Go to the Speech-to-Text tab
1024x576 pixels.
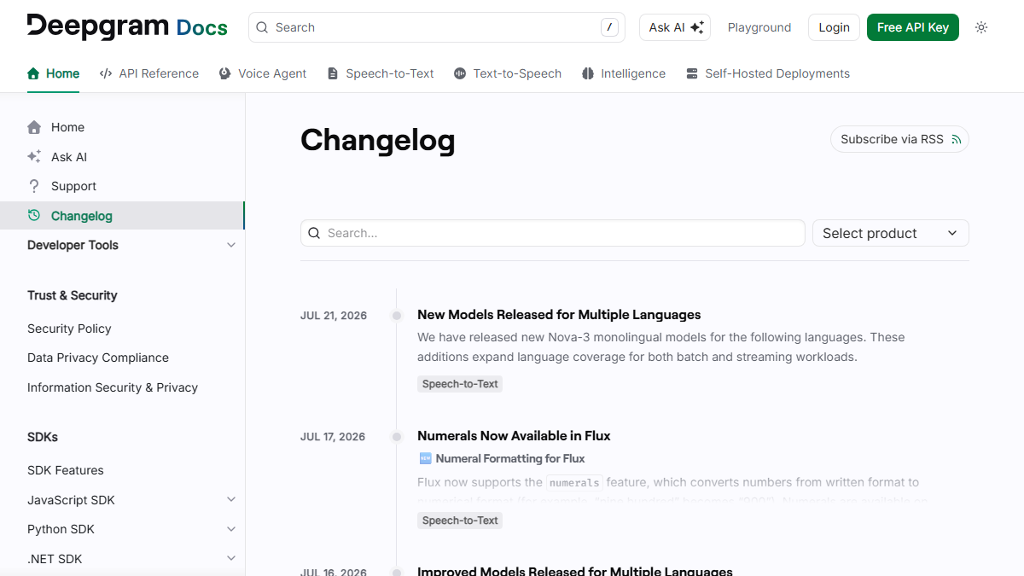coord(381,73)
